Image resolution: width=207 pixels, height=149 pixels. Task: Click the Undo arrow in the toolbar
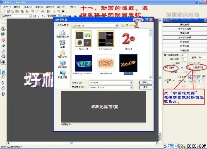pos(33,11)
